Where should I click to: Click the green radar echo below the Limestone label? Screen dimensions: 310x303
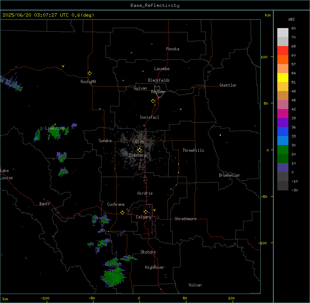[55, 133]
